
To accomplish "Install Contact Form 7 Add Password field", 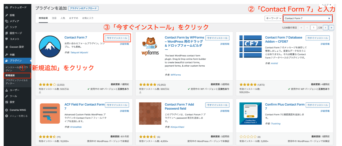I will pos(217,105).
